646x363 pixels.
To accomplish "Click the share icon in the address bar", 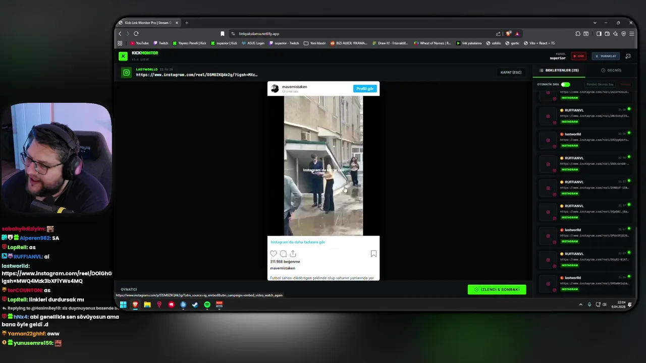I will coord(498,34).
